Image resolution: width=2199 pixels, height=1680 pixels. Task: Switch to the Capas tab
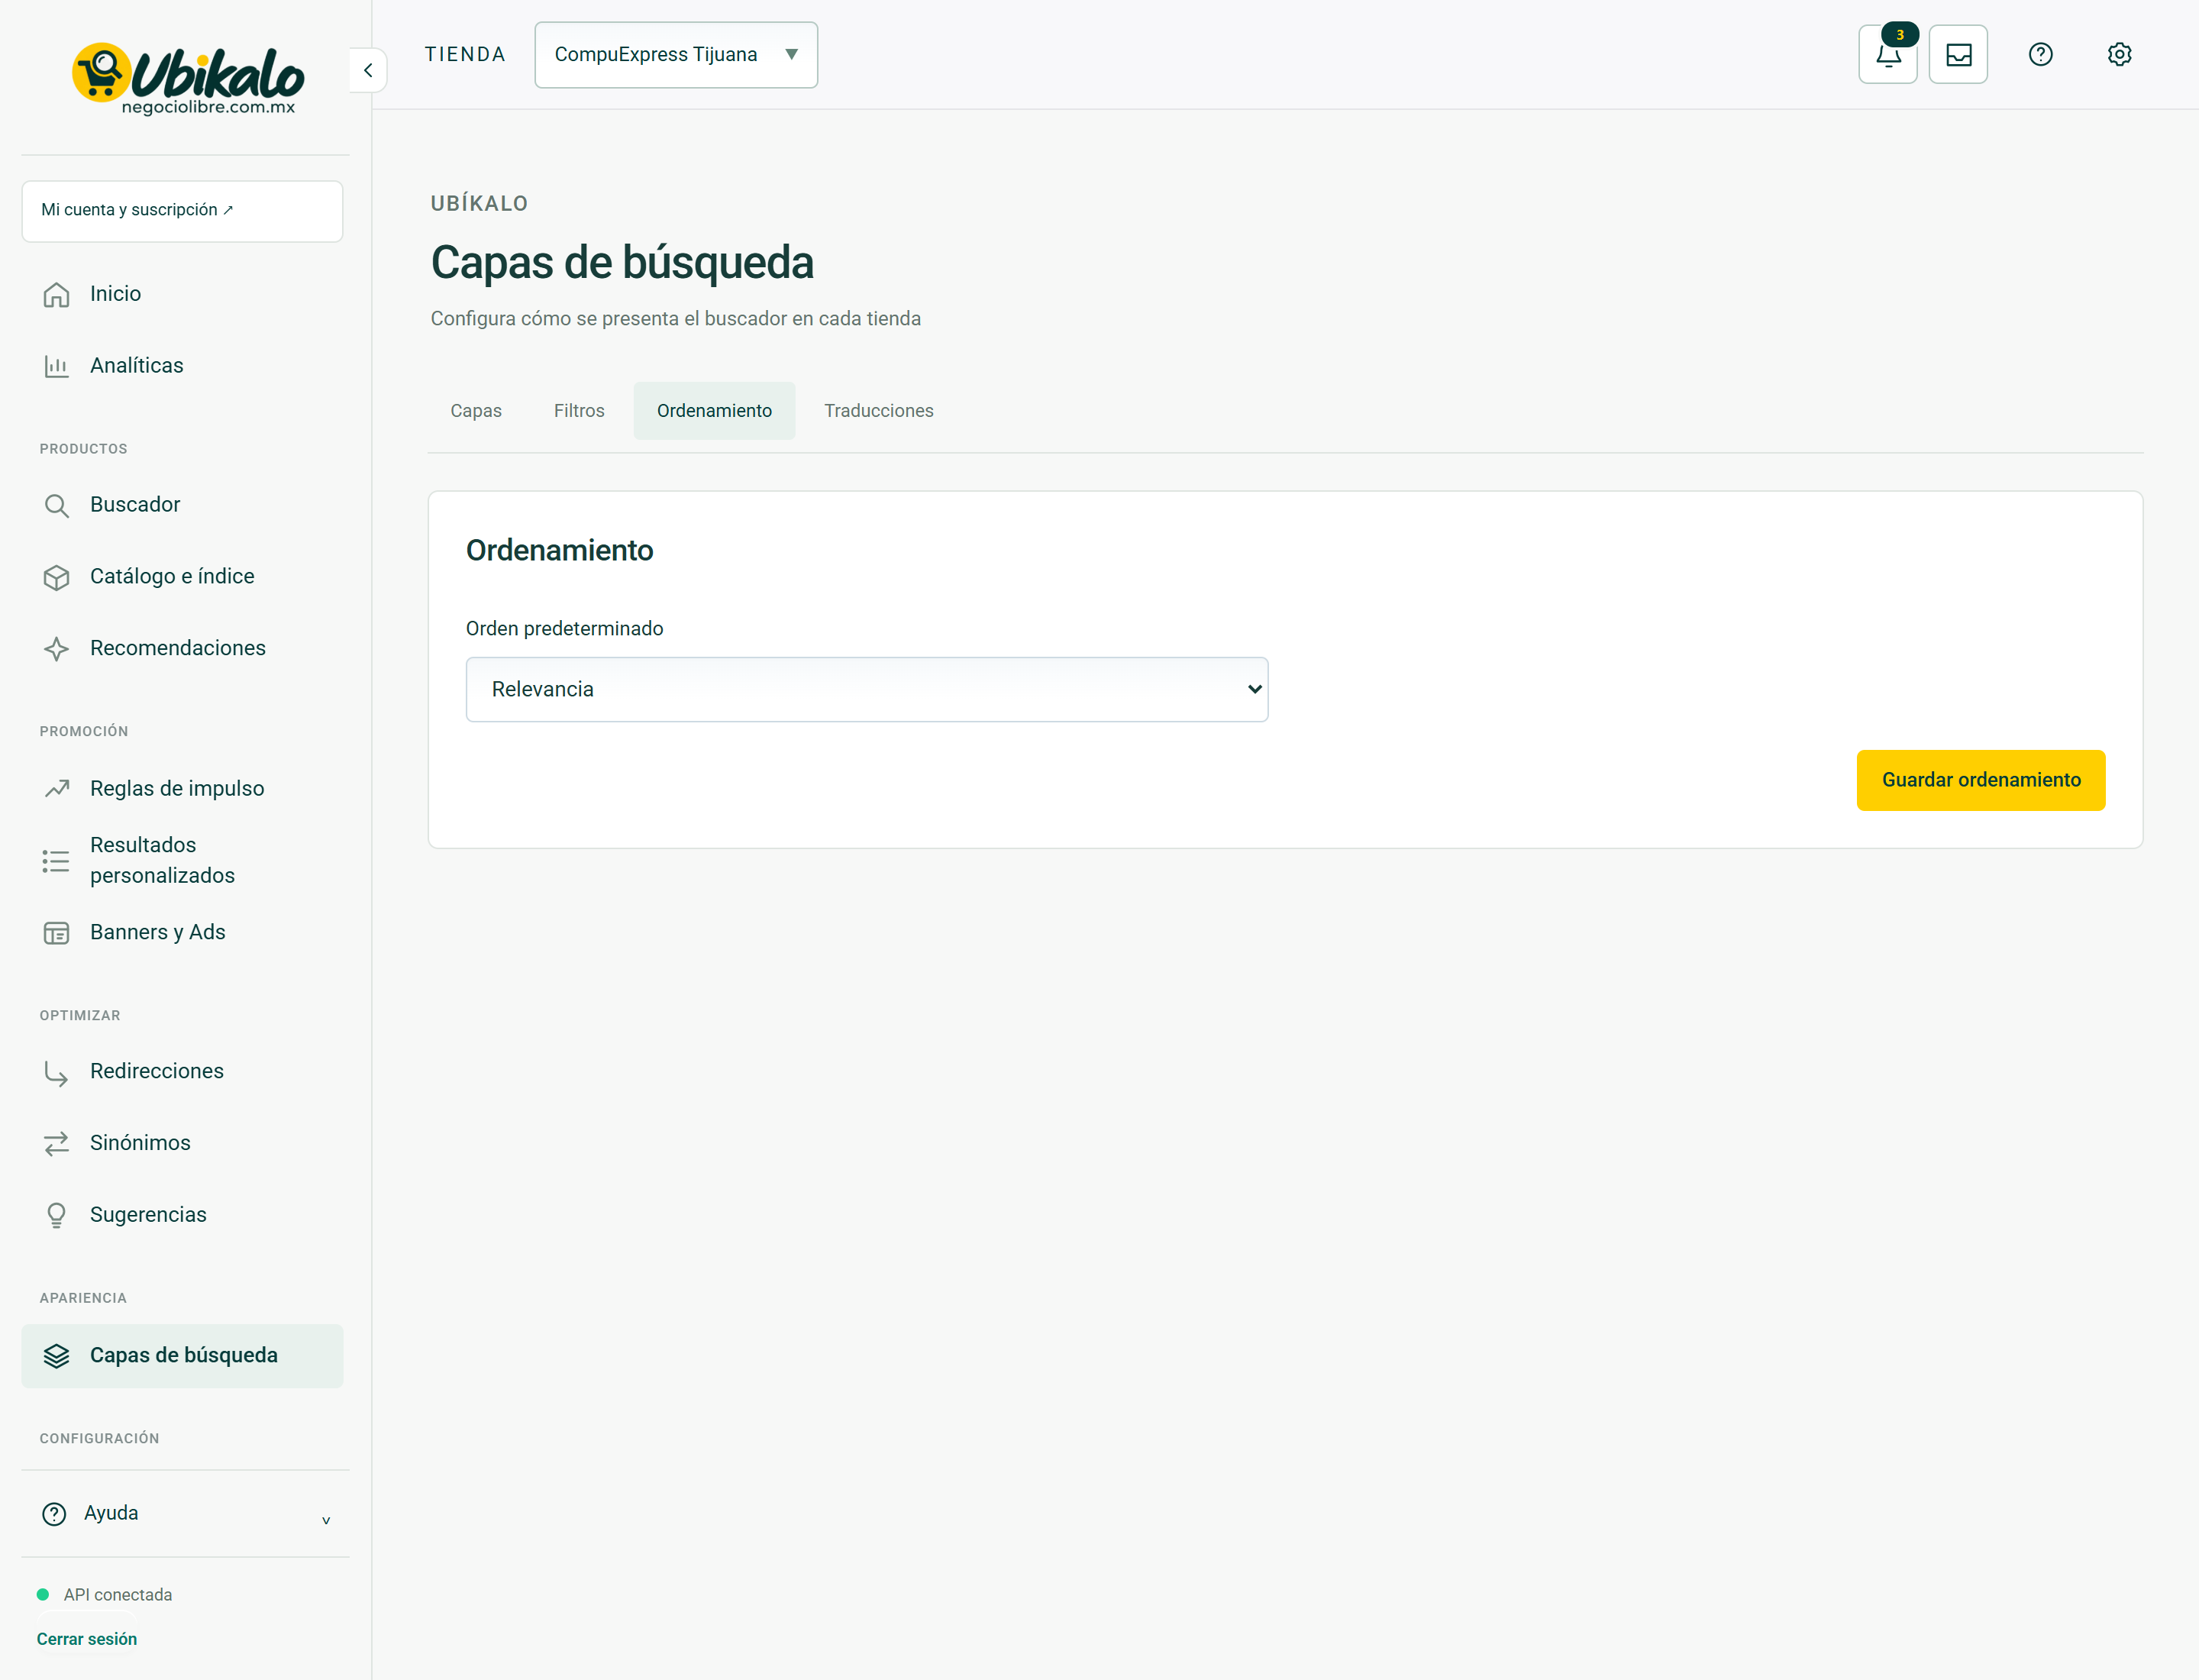tap(476, 411)
